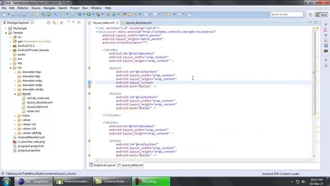Open the Window menu
330x186 pixels.
point(96,8)
